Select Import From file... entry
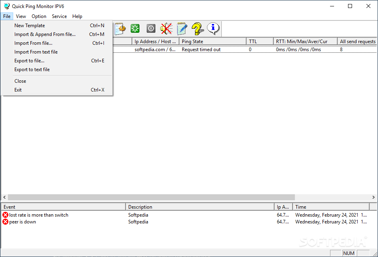 coord(57,43)
